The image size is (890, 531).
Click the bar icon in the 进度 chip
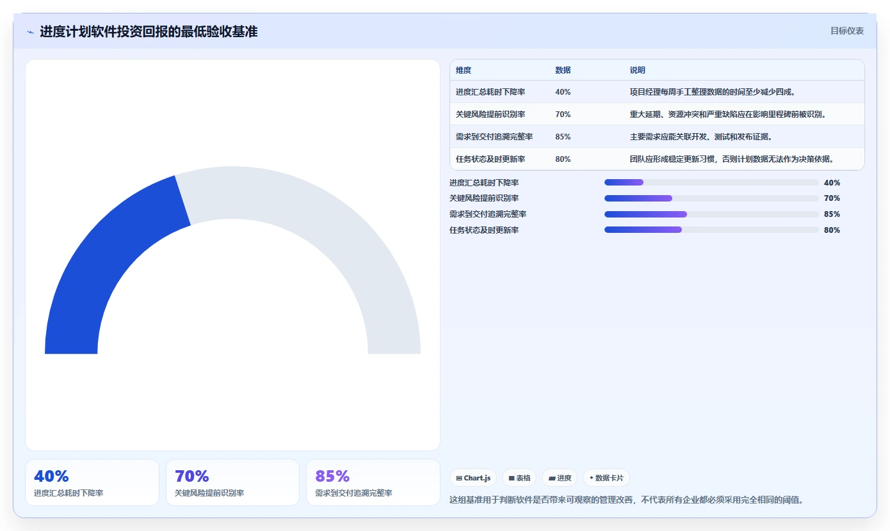552,478
